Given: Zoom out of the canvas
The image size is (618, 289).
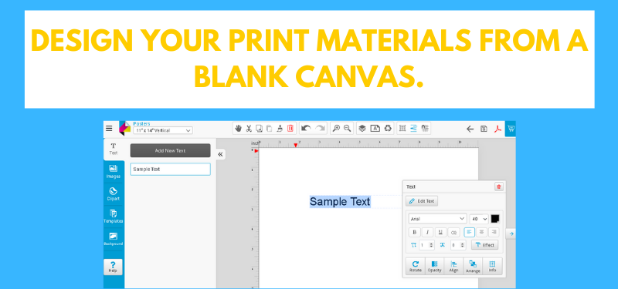Looking at the screenshot, I should click(347, 128).
